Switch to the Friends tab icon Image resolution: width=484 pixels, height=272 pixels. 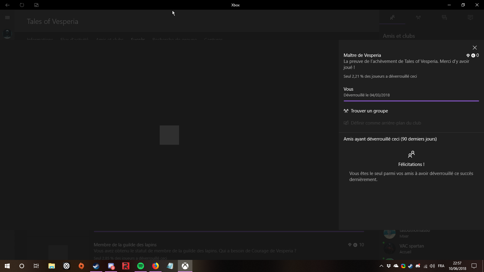click(392, 18)
